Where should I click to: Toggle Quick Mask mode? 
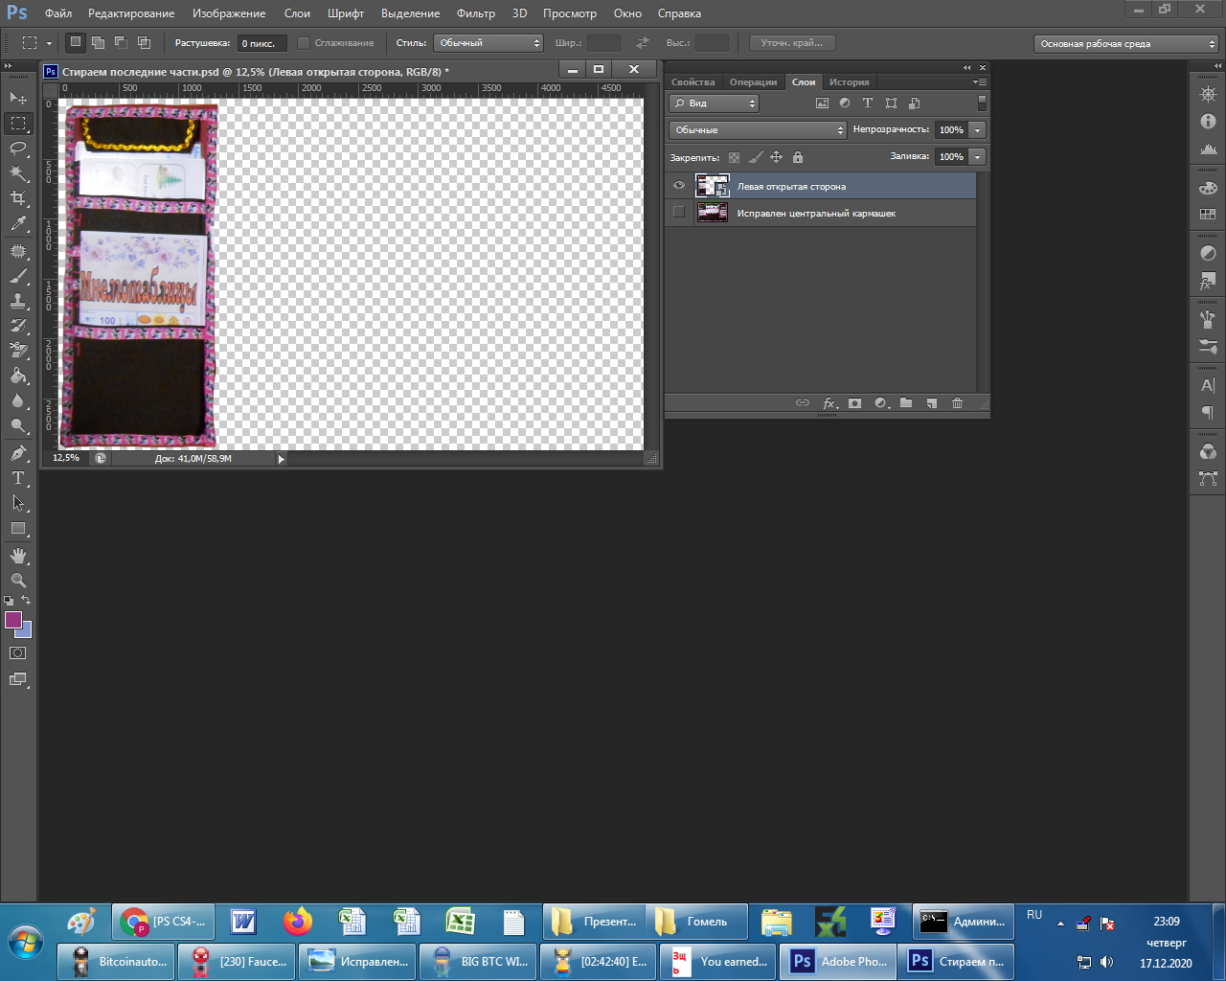click(x=18, y=653)
